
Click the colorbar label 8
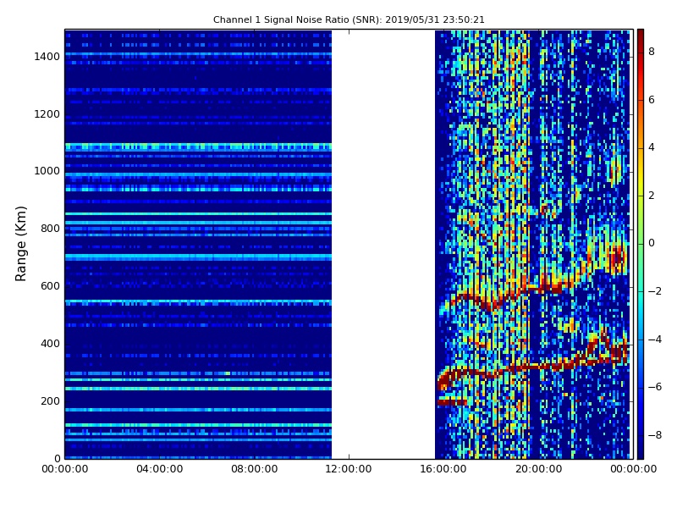click(652, 52)
